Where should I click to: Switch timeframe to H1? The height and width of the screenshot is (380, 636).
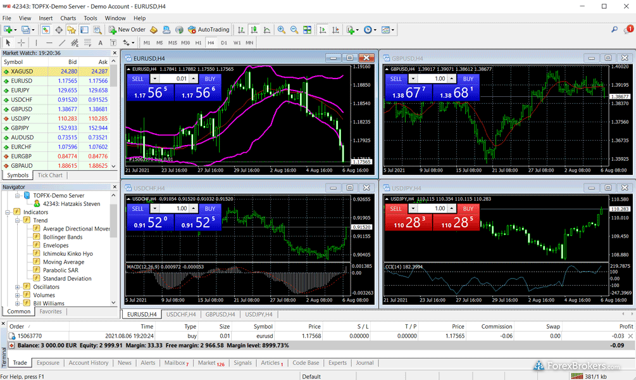(x=198, y=42)
